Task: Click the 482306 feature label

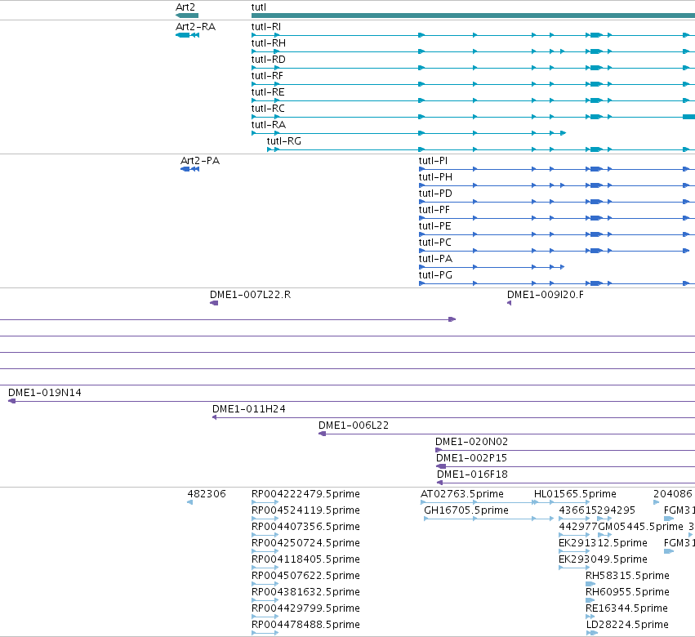Action: pos(207,494)
